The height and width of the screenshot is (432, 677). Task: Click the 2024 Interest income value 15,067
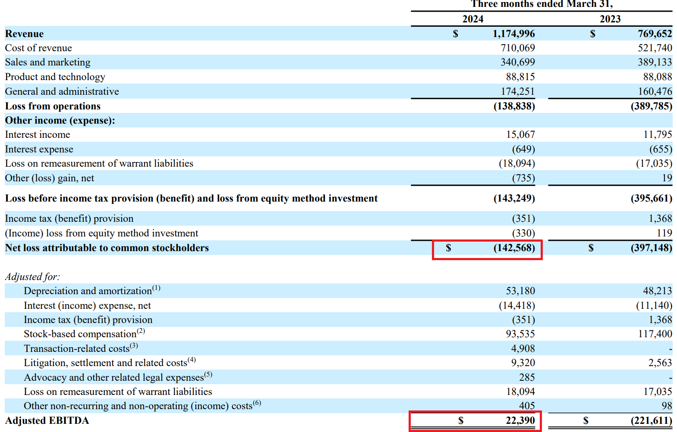[x=520, y=134]
